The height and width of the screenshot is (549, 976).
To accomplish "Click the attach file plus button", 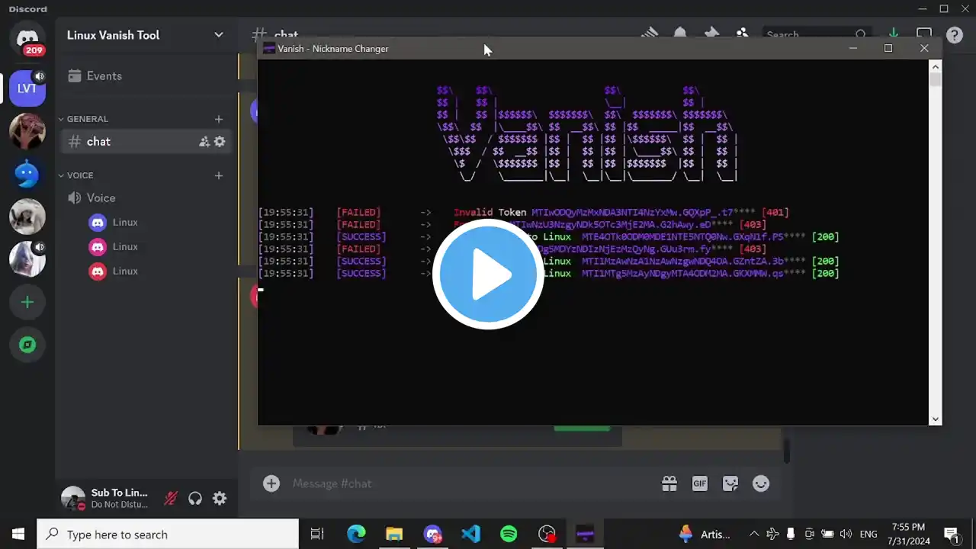I will point(271,483).
